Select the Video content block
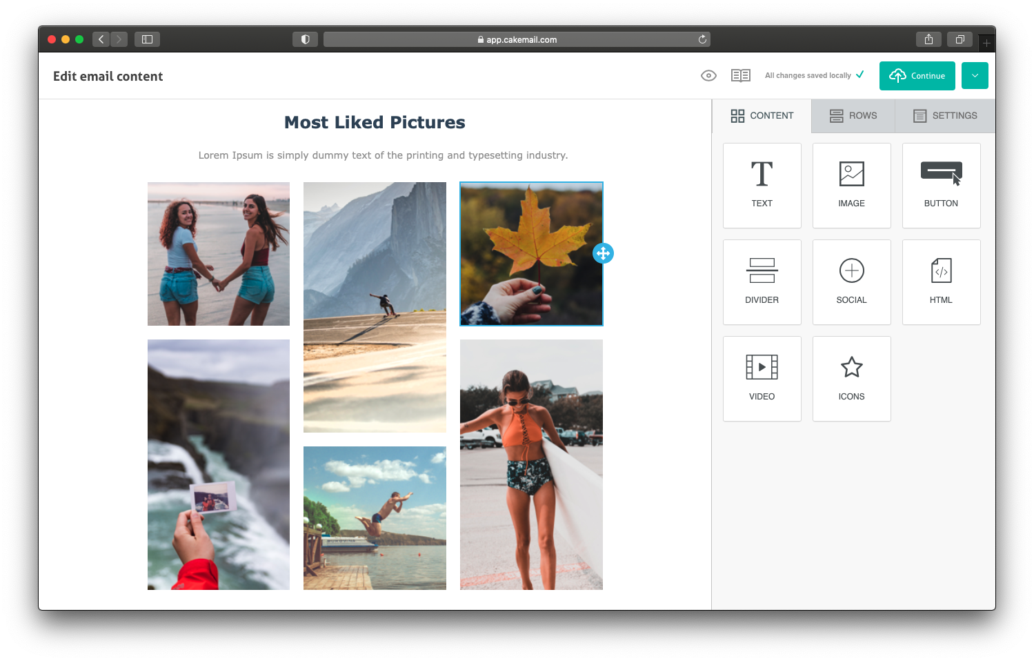The width and height of the screenshot is (1034, 661). coord(762,378)
